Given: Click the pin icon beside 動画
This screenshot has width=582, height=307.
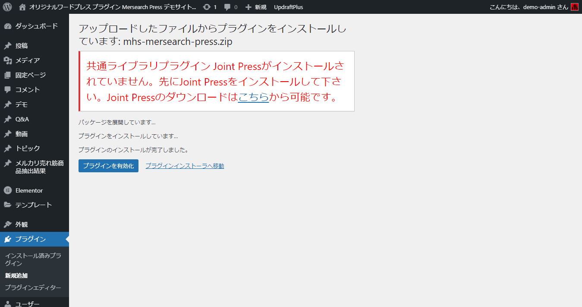Looking at the screenshot, I should tap(7, 134).
